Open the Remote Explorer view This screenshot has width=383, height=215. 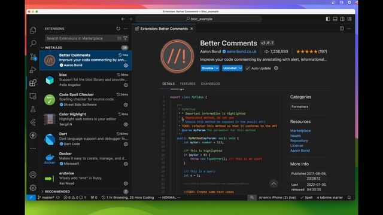pyautogui.click(x=33, y=96)
